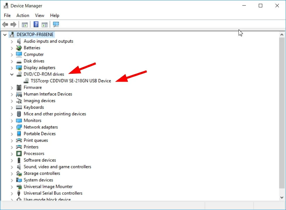Viewport: 286px width, 210px height.
Task: Open the Help menu
Action: click(x=55, y=16)
